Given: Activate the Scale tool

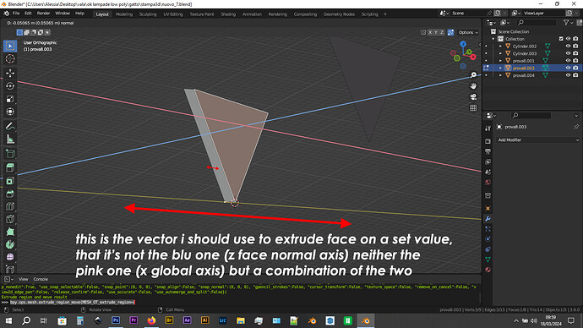Looking at the screenshot, I should 10,99.
